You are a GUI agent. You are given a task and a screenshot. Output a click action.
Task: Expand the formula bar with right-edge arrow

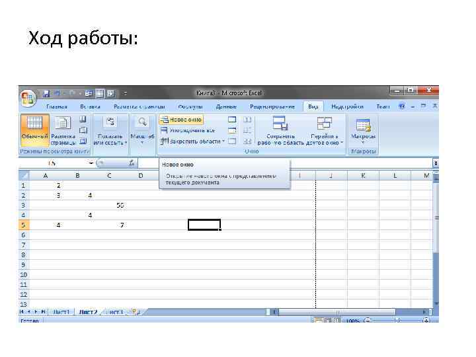pyautogui.click(x=436, y=163)
